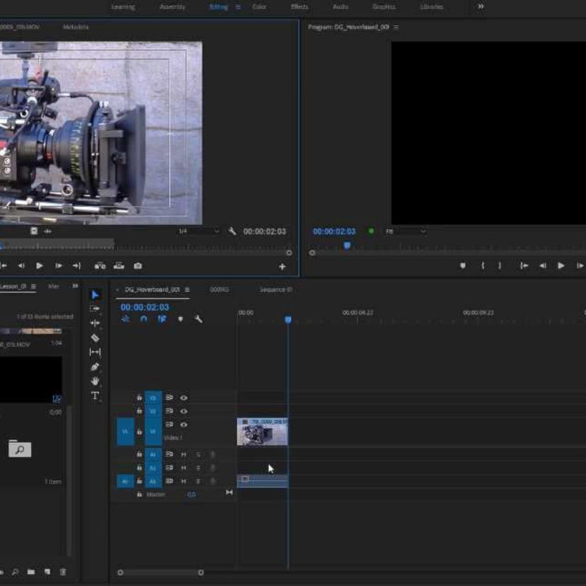Click the Export Frame camera icon in Source monitor
The image size is (586, 586).
[x=138, y=266]
